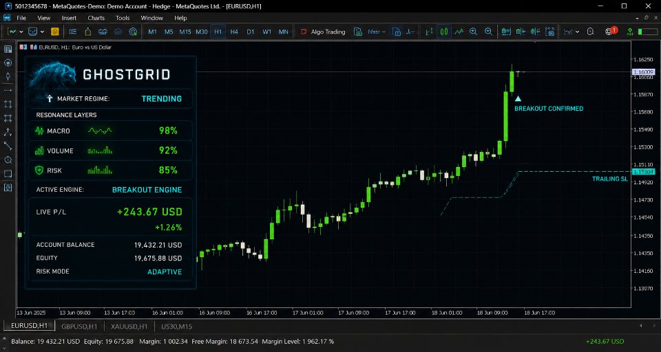Open the new chart toolbar icon
661x352 pixels.
[12, 32]
